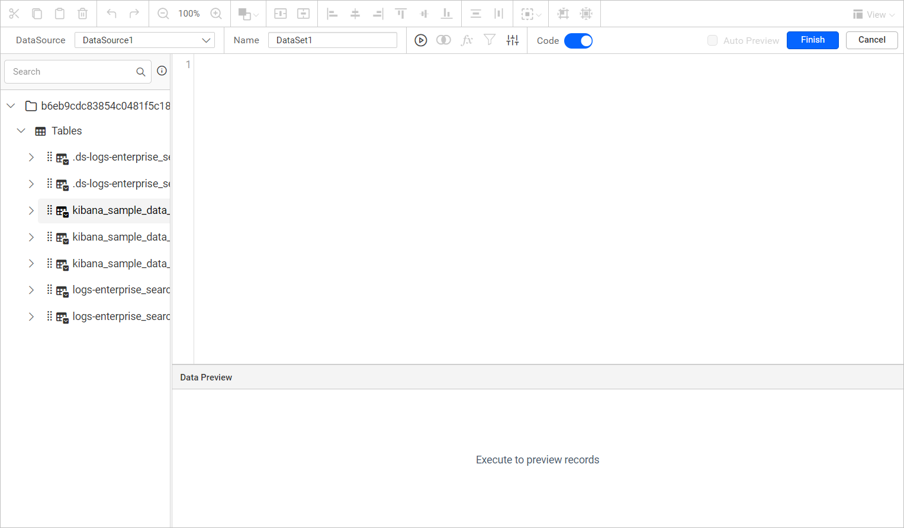The image size is (904, 528).
Task: Align selected items to horizontal center
Action: click(355, 14)
